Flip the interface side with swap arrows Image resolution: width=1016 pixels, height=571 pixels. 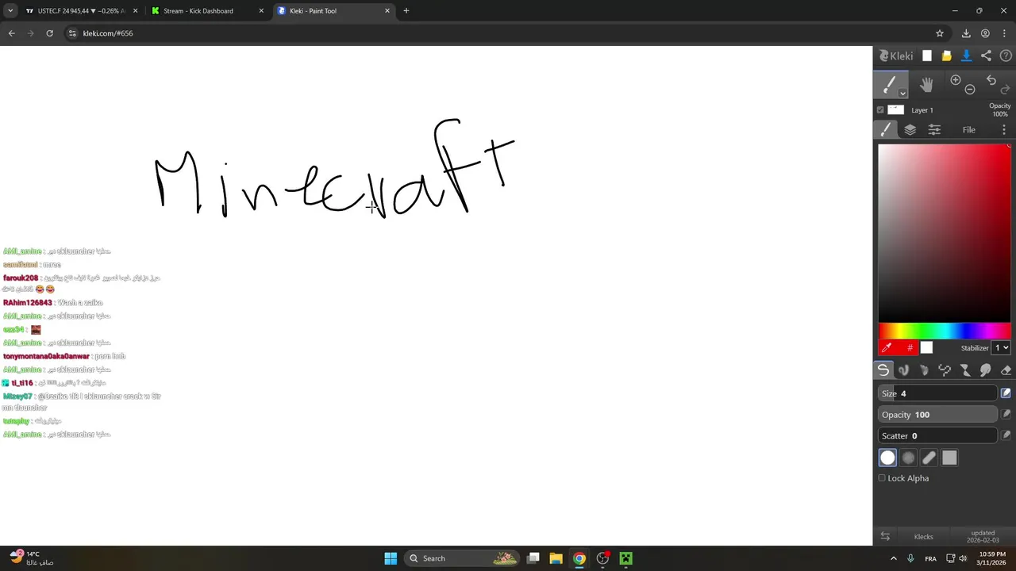885,536
